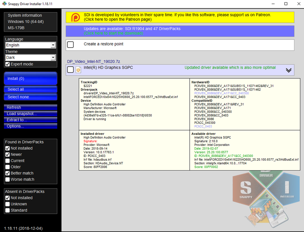Click the Provider: Intel Corporation line
Screen dimensions: 304x232
point(212,145)
